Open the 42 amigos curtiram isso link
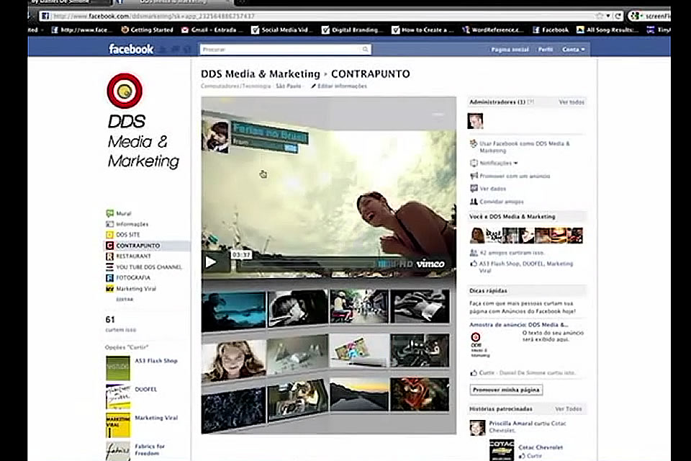 512,253
